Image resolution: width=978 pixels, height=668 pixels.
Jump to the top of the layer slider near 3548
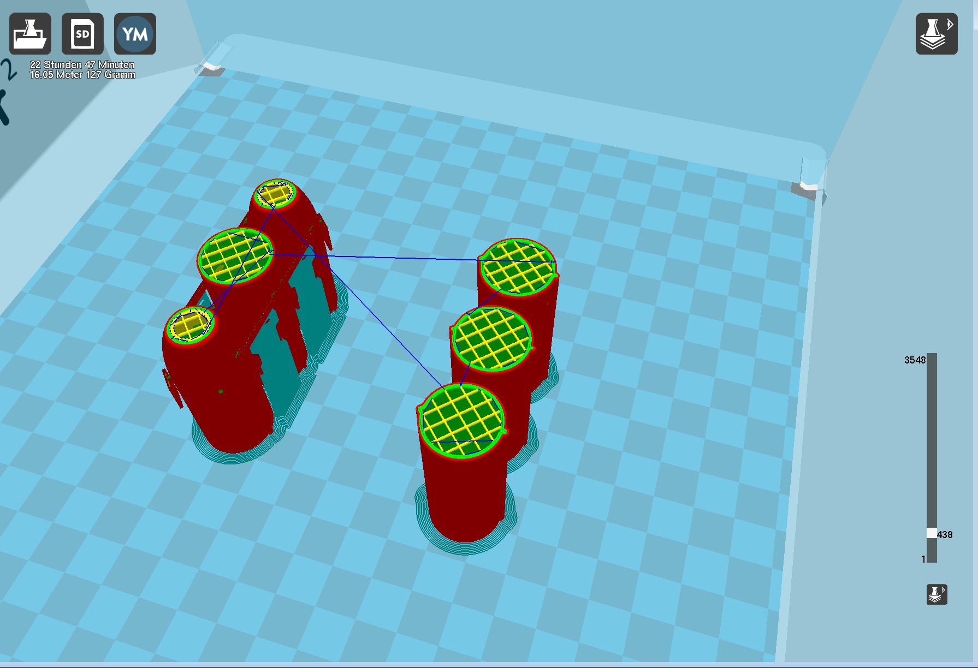click(932, 356)
